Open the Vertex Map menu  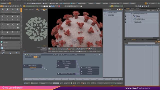(29, 1)
